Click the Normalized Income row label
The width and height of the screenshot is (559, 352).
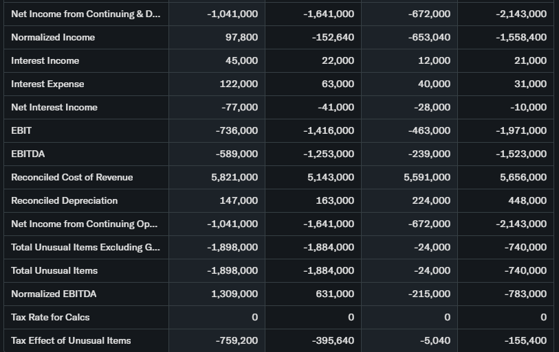coord(53,37)
